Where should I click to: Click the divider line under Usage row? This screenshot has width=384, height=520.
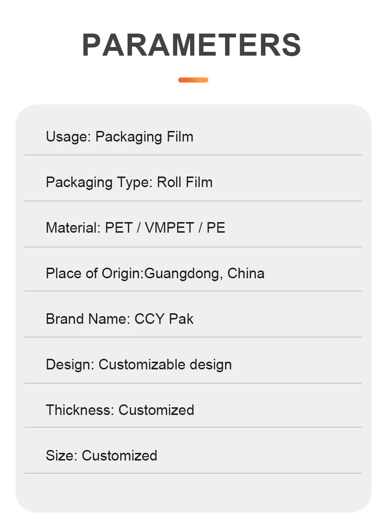click(x=193, y=155)
